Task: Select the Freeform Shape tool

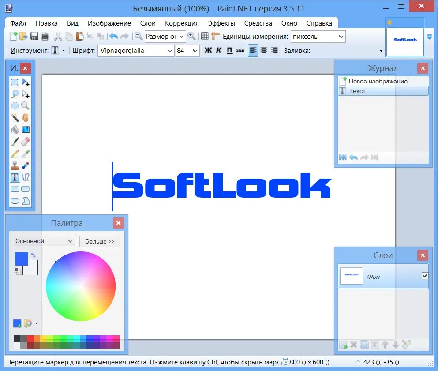Action: tap(26, 201)
